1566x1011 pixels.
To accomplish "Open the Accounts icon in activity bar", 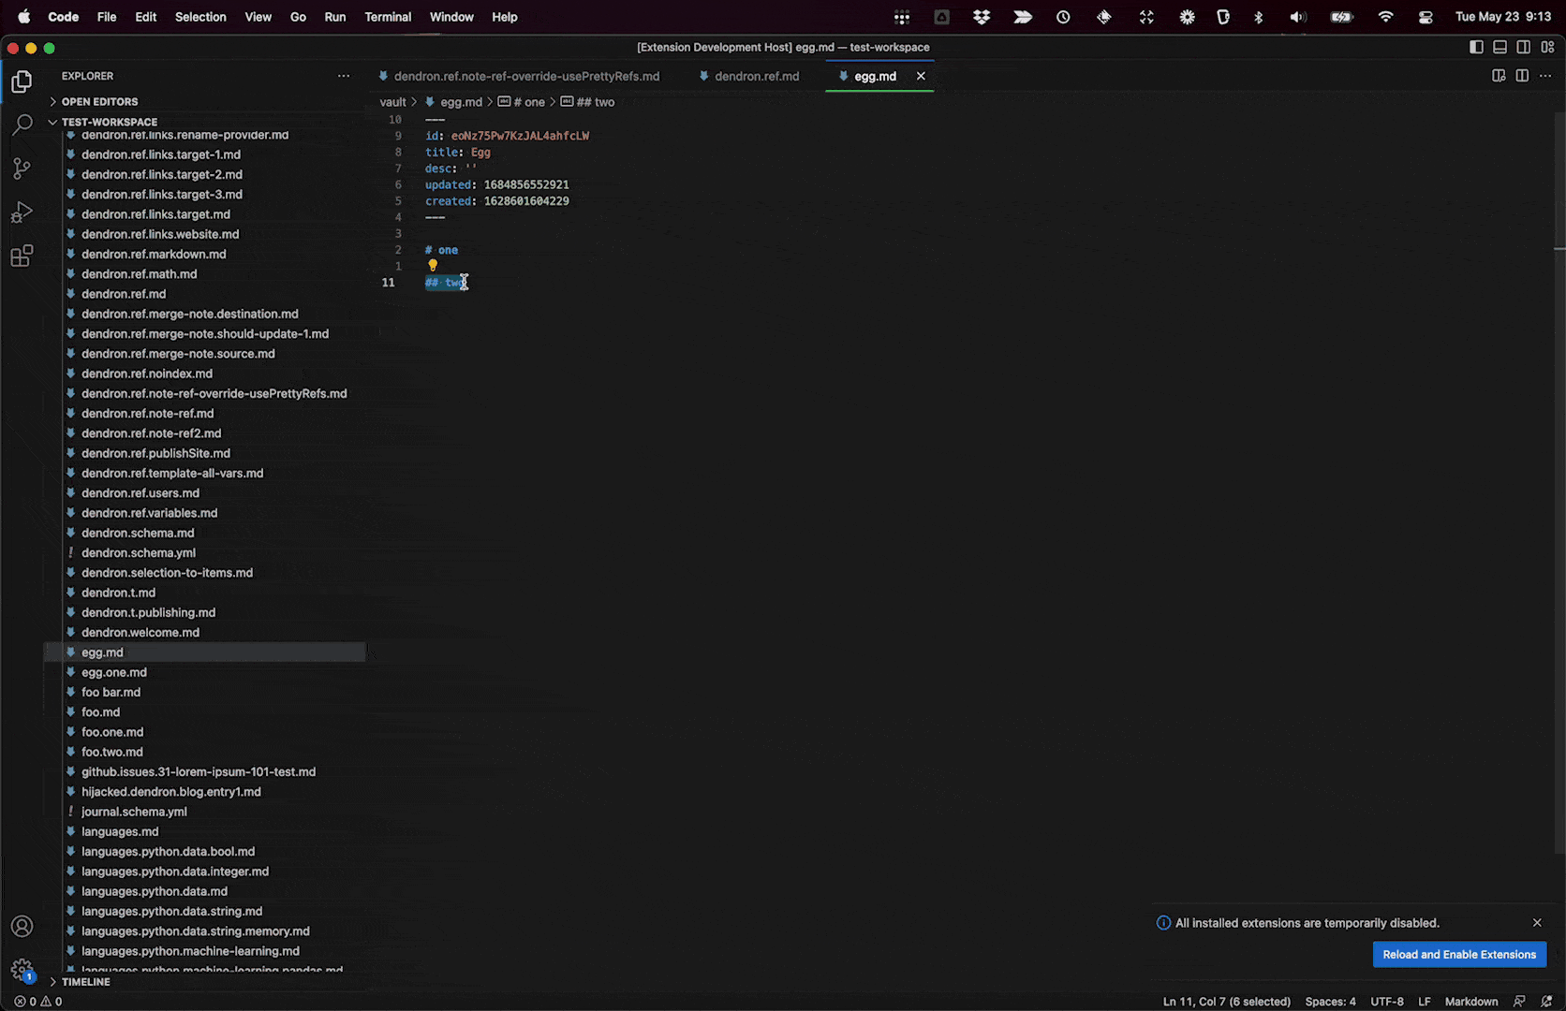I will (x=22, y=926).
